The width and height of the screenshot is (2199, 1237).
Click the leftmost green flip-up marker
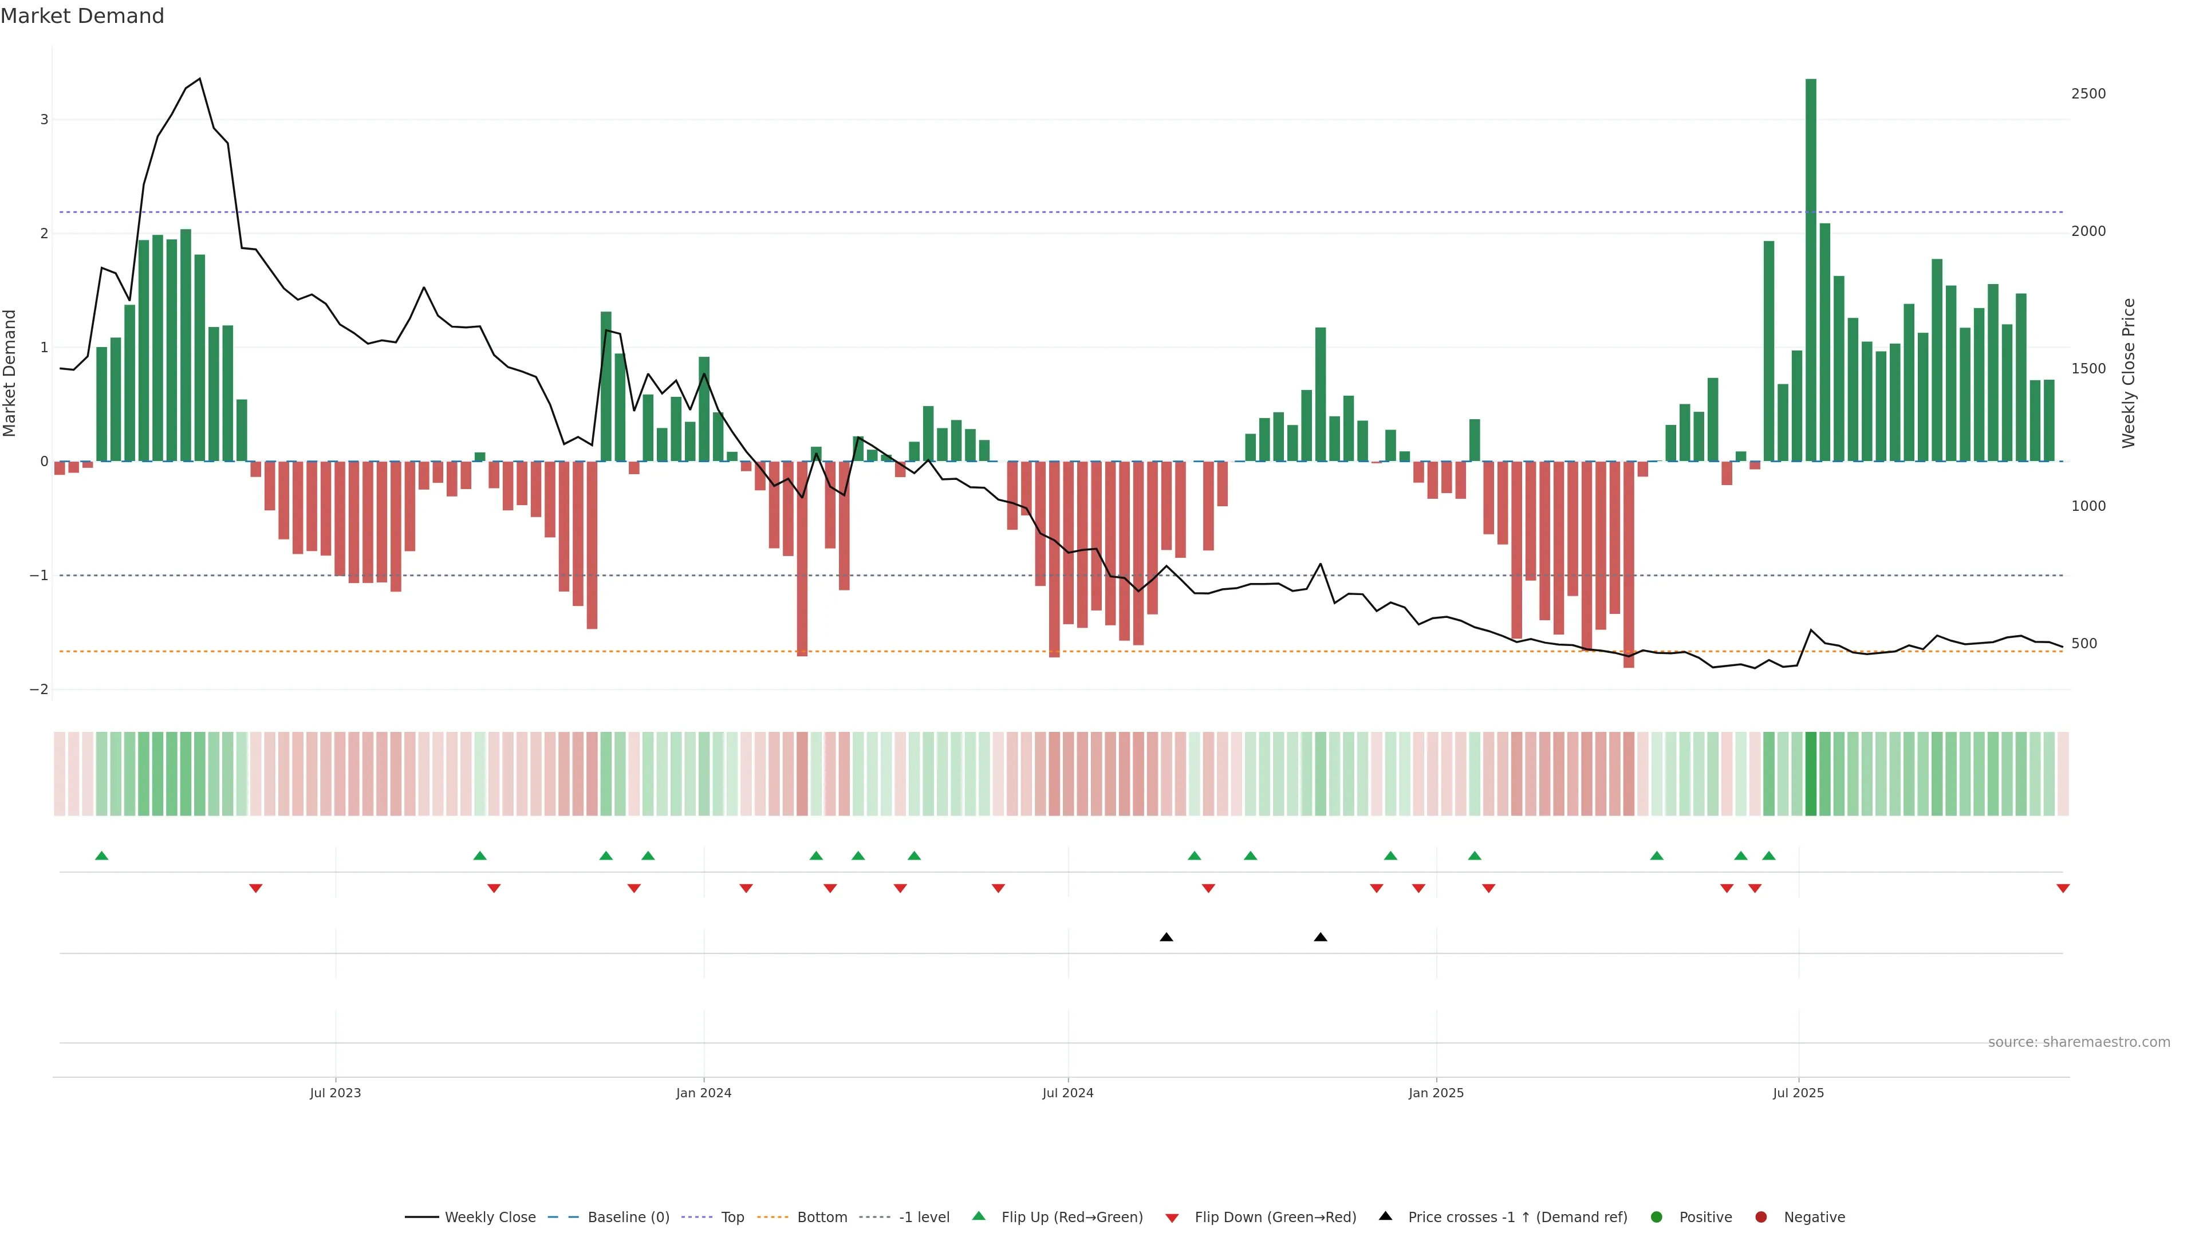click(101, 856)
